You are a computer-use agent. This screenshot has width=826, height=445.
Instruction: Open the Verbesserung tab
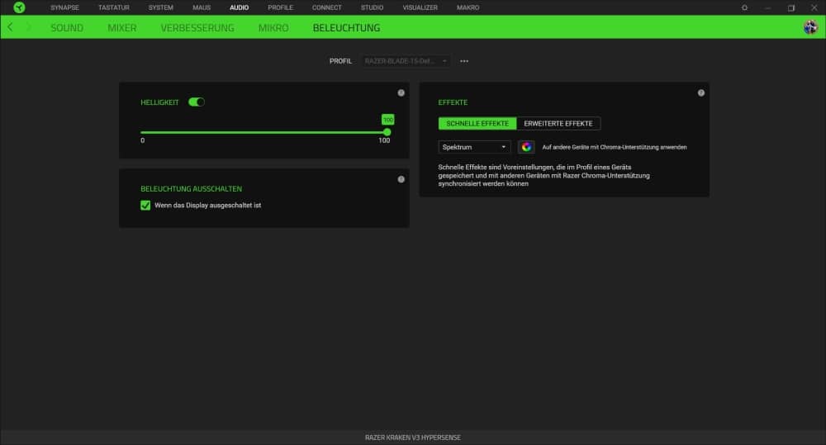[197, 27]
